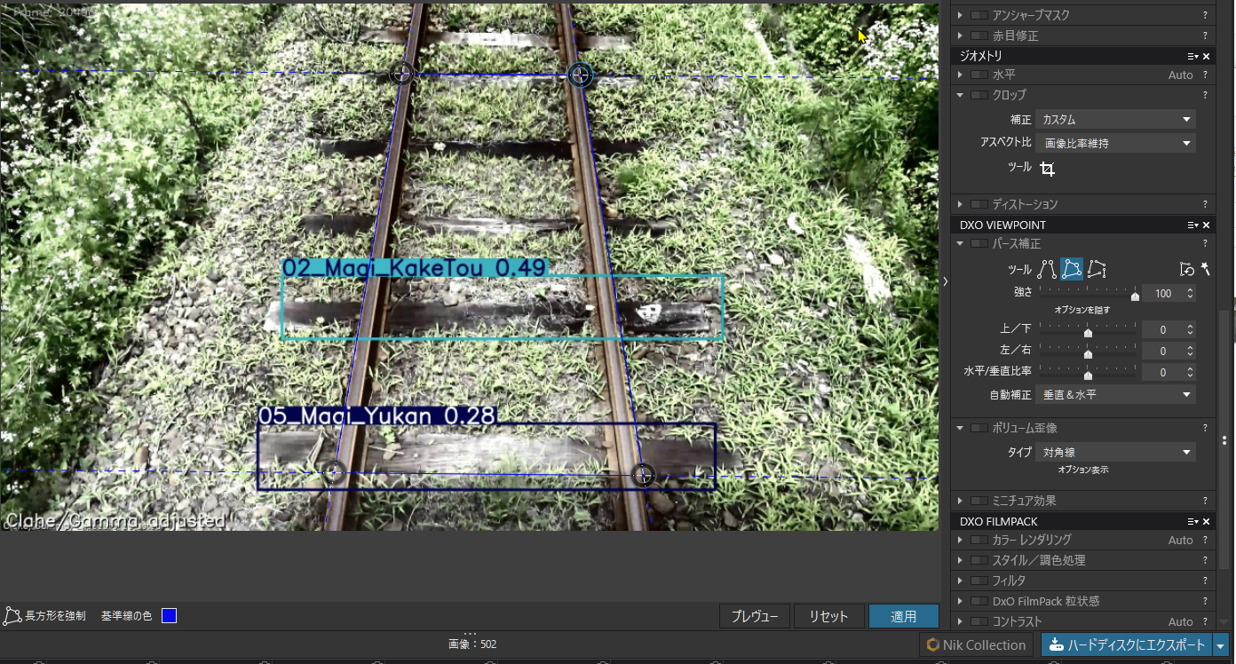Open the アスペクト比 dropdown

pyautogui.click(x=1115, y=142)
